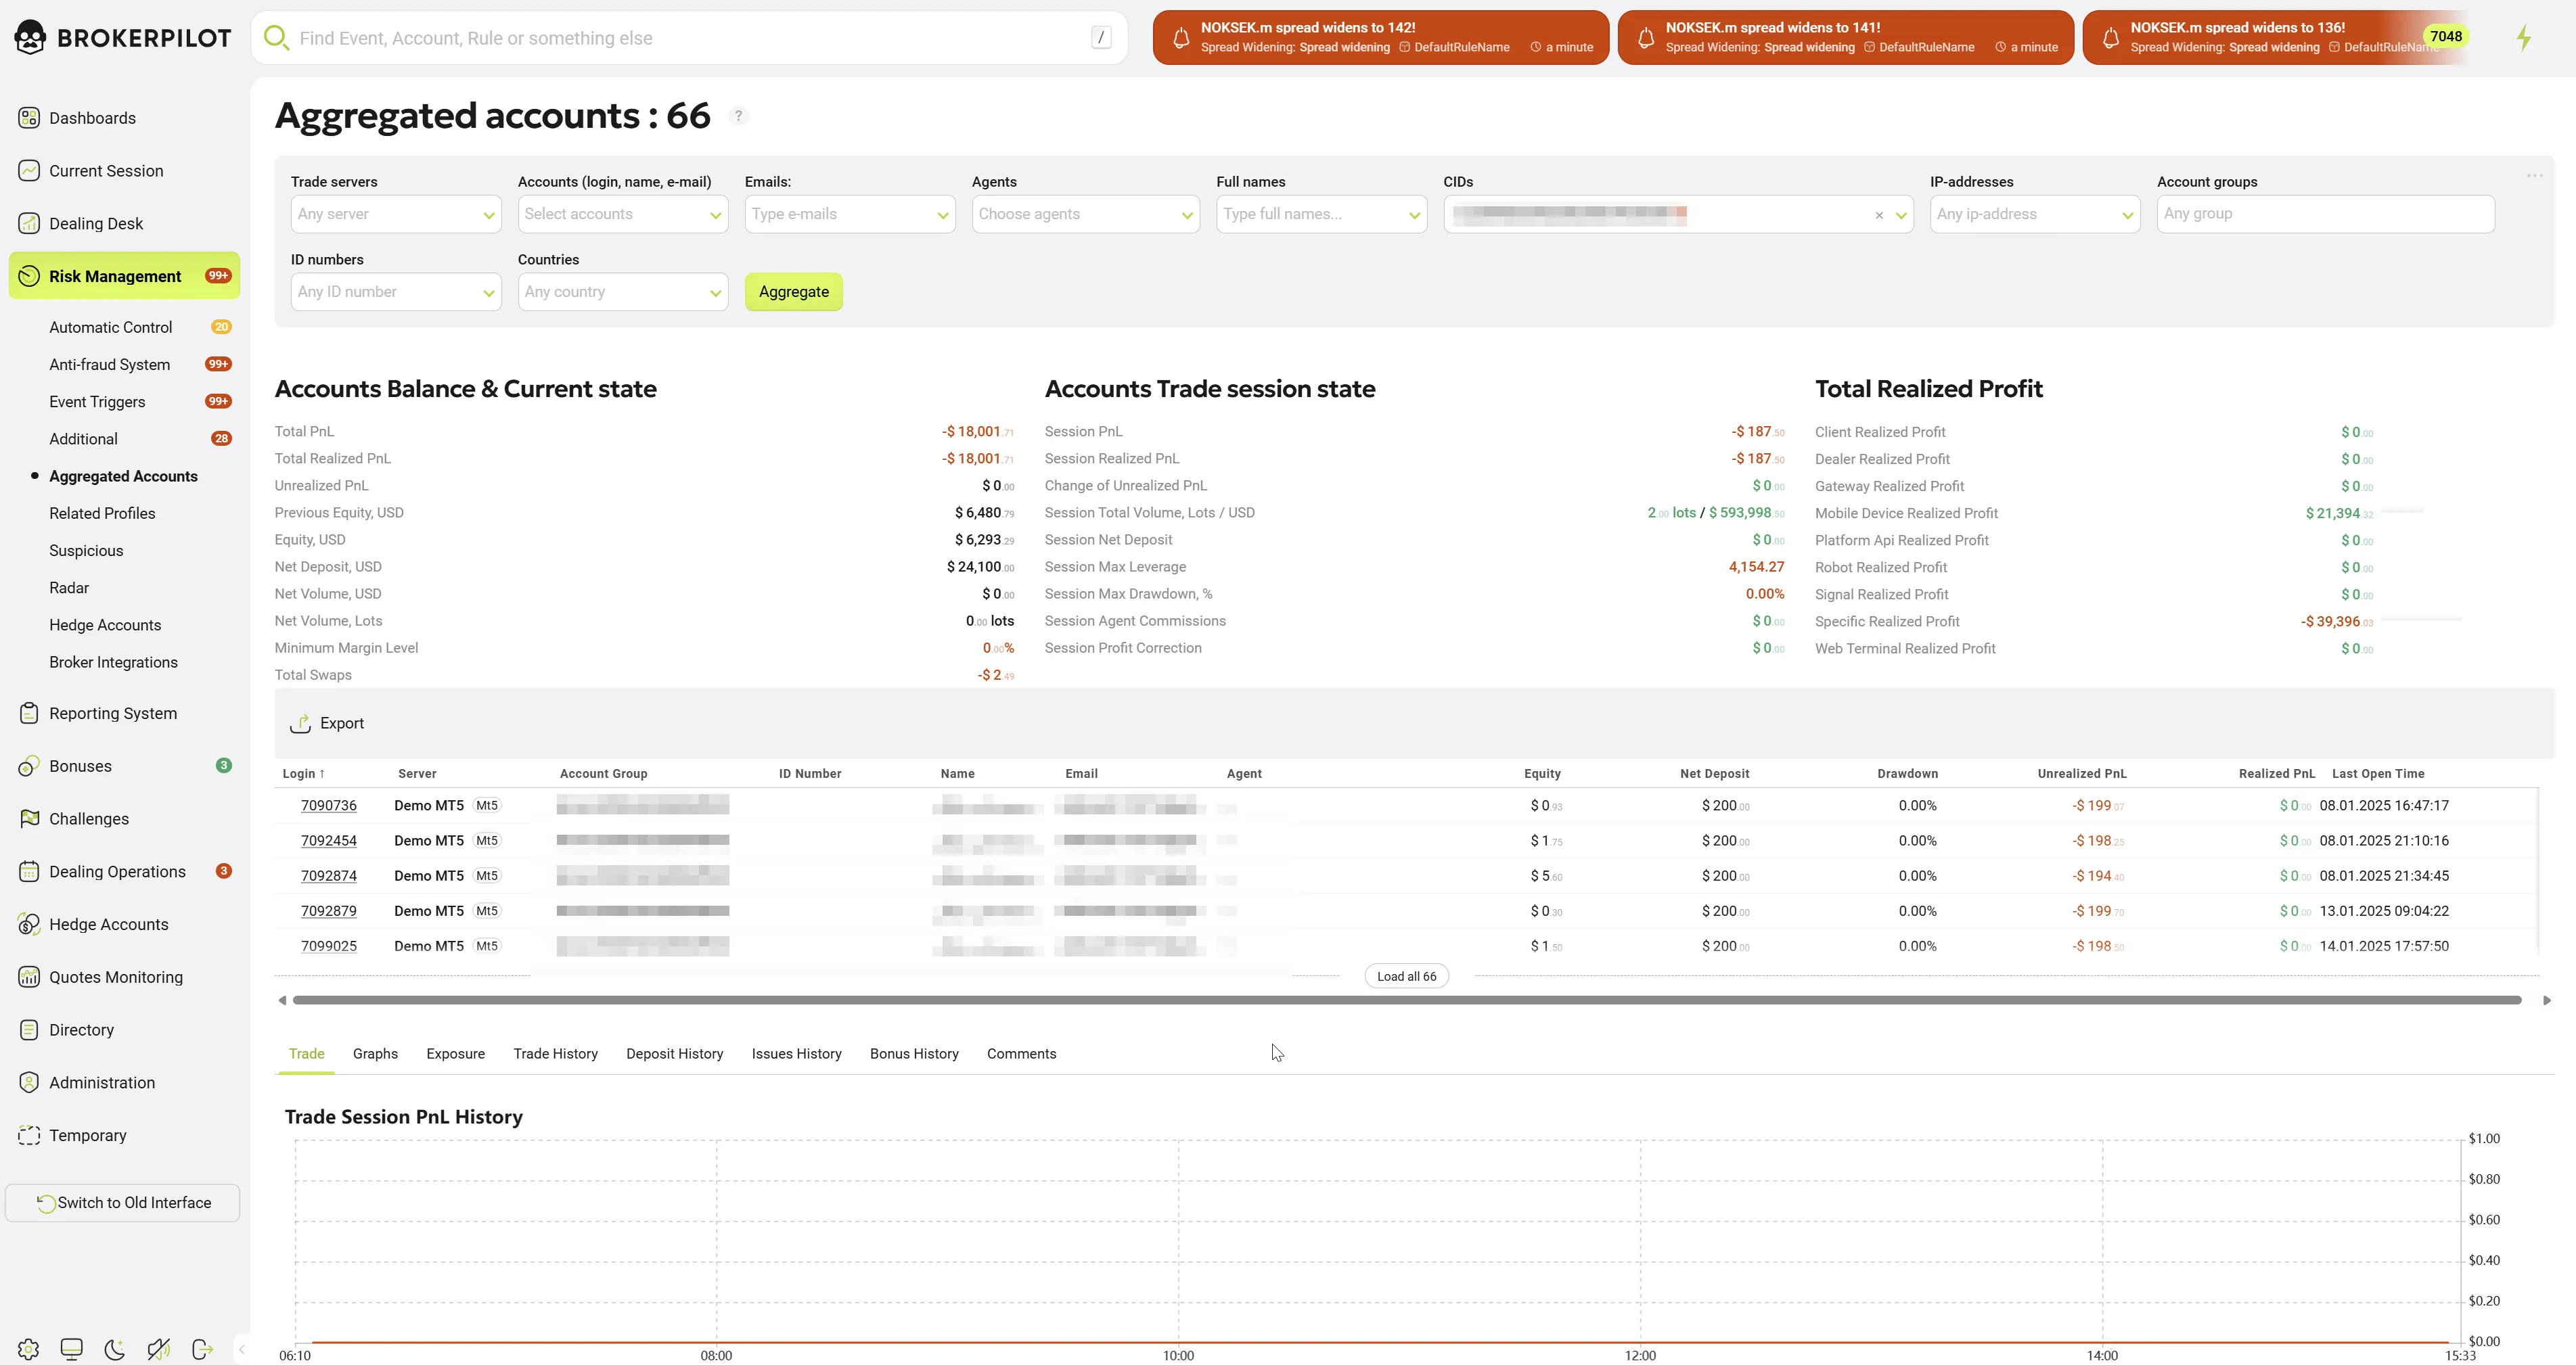Toggle sort on the Login column header
The height and width of the screenshot is (1365, 2576).
click(303, 773)
